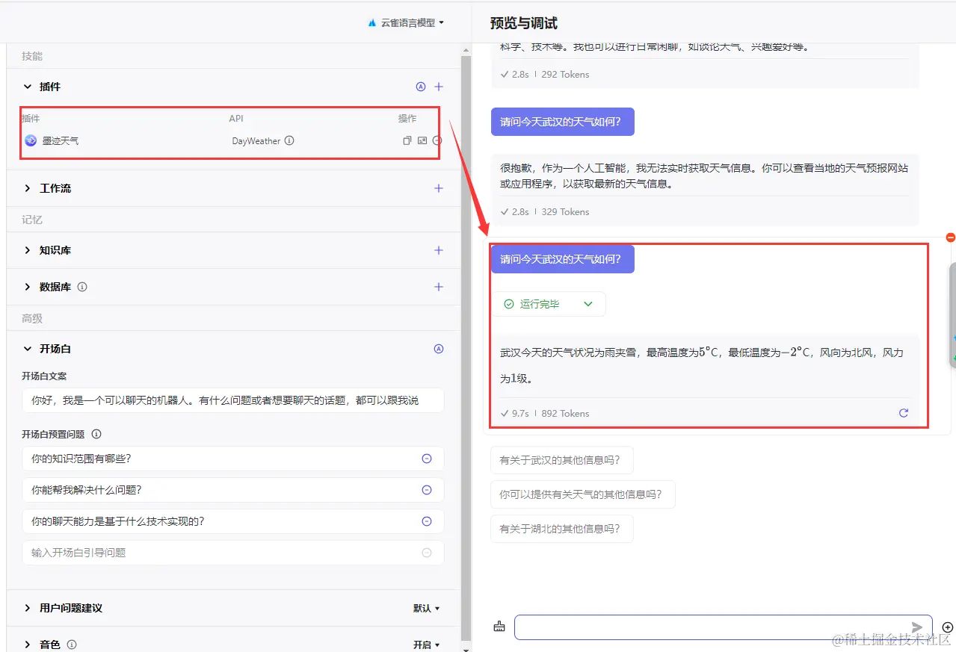Click the 墨迹天气 plugin logo icon

(31, 140)
